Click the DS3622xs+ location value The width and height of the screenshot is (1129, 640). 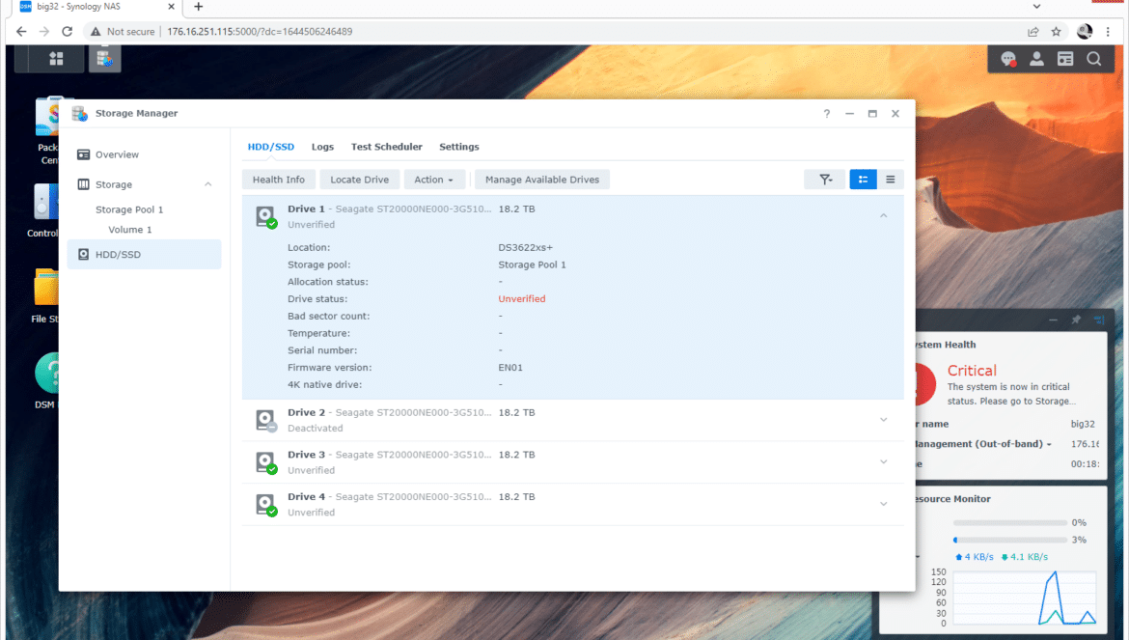pyautogui.click(x=526, y=248)
